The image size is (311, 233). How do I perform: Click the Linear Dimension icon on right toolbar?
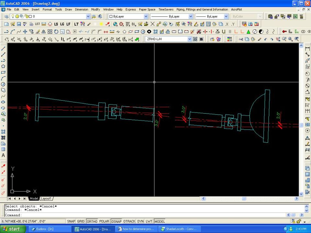click(x=307, y=49)
